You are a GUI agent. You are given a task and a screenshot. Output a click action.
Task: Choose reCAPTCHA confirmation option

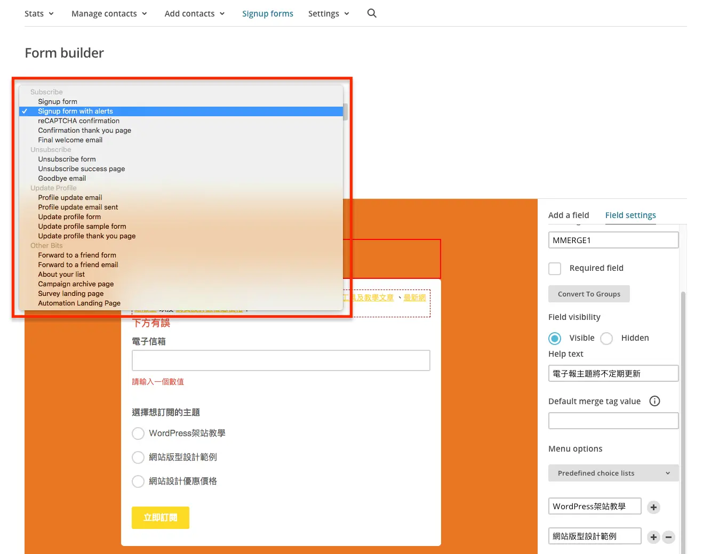pyautogui.click(x=181, y=121)
